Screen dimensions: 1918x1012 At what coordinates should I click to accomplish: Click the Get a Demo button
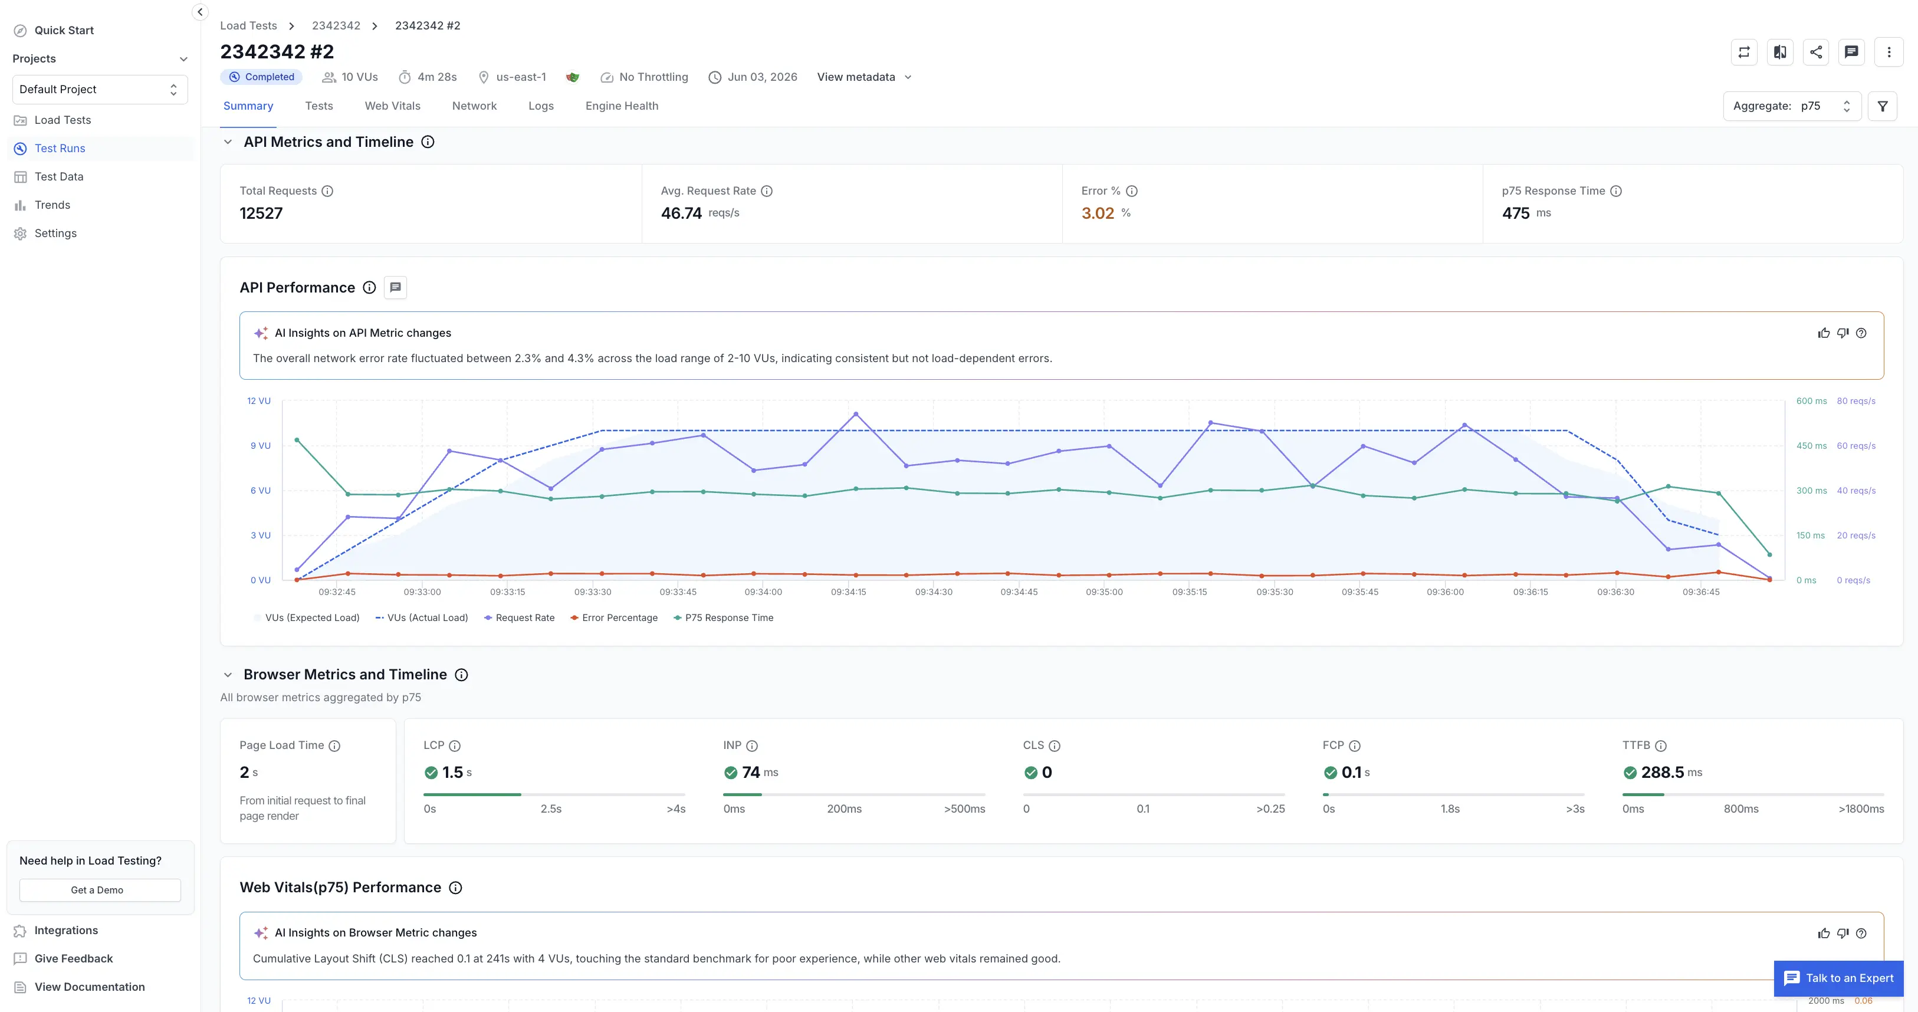pos(100,891)
